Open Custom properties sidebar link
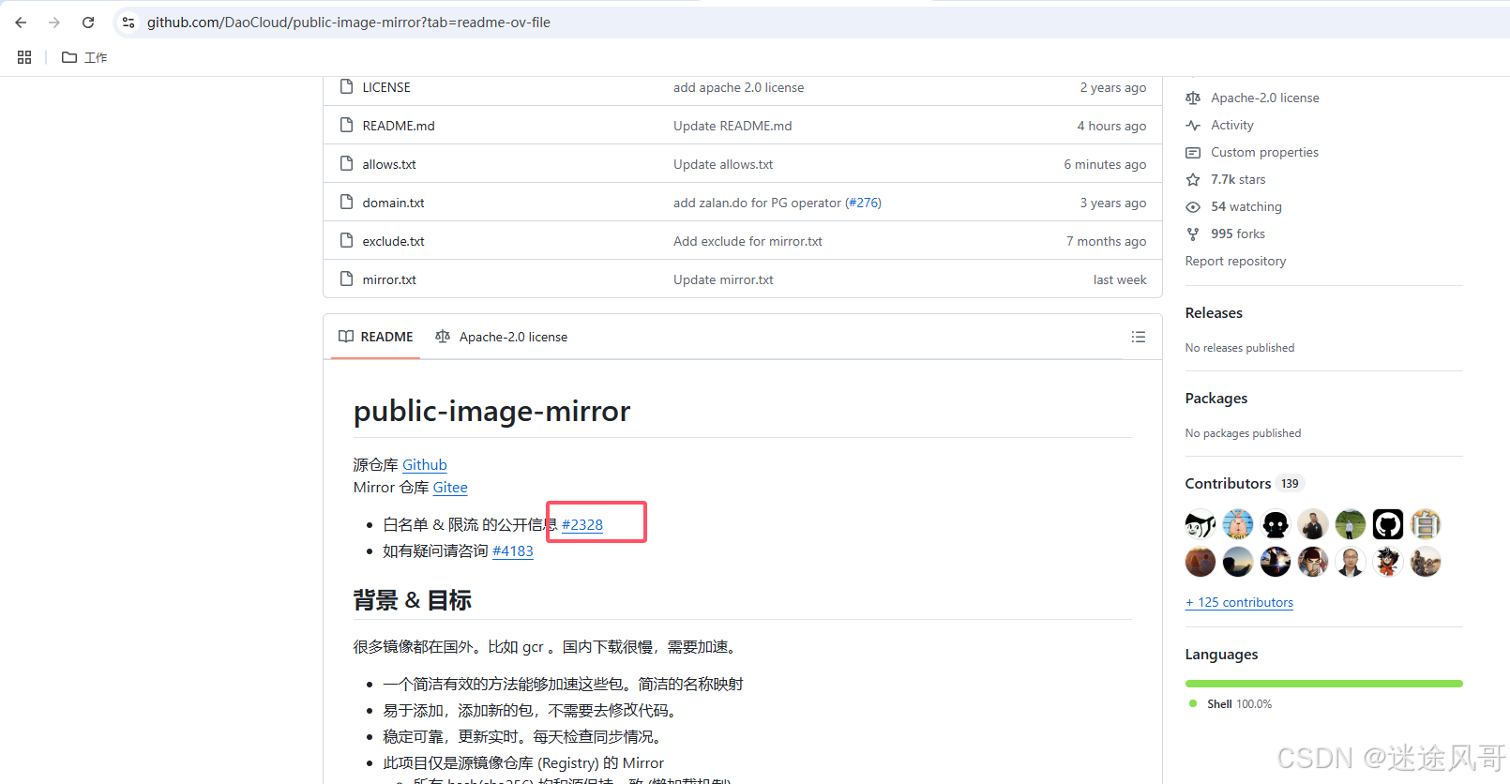Image resolution: width=1510 pixels, height=784 pixels. pyautogui.click(x=1264, y=152)
